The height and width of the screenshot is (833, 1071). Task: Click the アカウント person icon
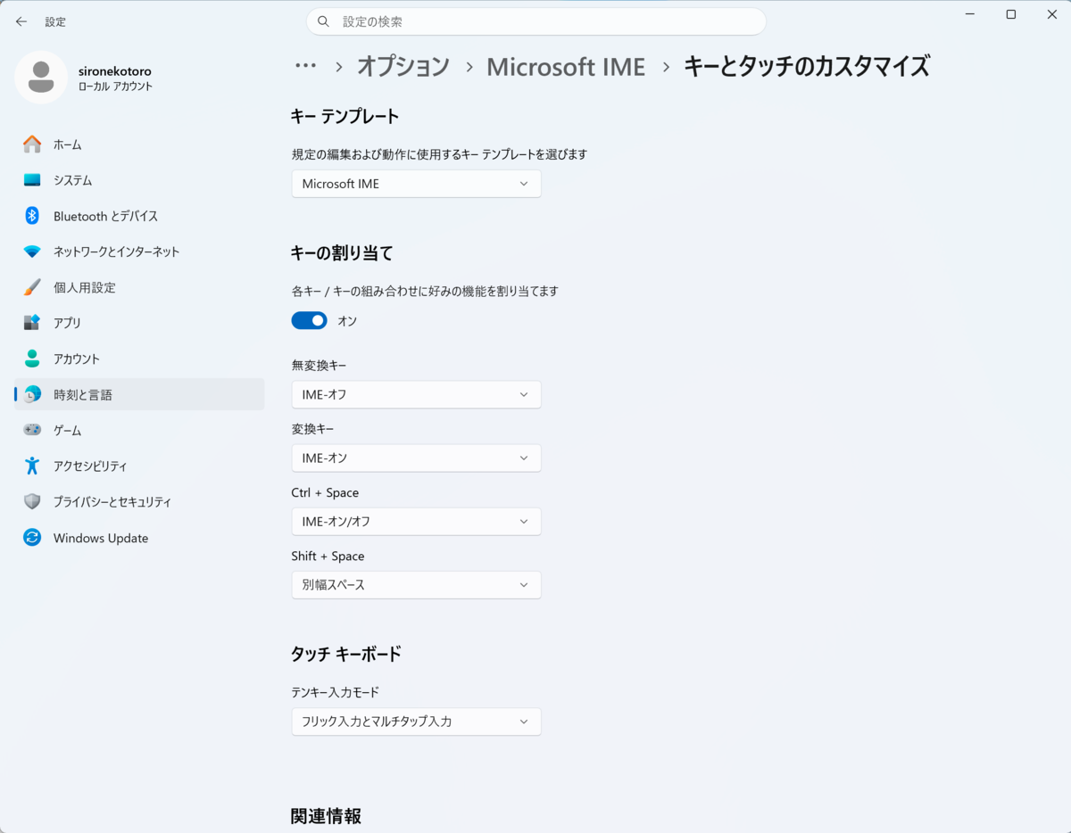tap(32, 359)
